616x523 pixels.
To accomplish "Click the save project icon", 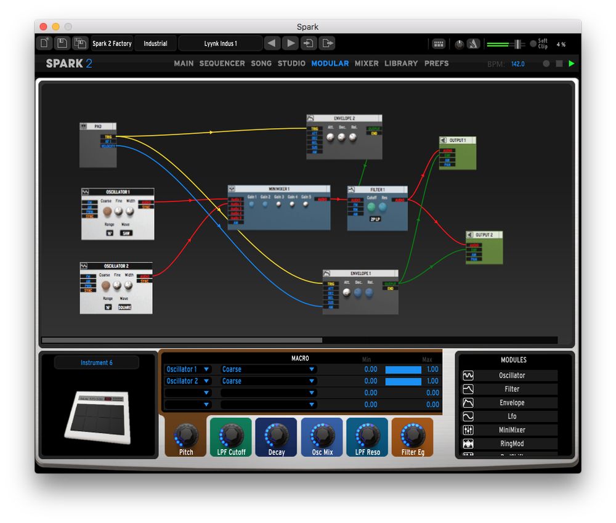I will point(62,43).
